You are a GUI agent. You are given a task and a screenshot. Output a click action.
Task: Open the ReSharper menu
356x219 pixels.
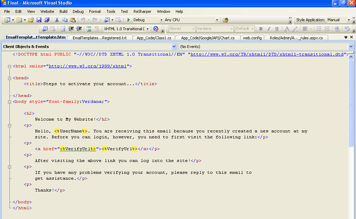tap(142, 11)
